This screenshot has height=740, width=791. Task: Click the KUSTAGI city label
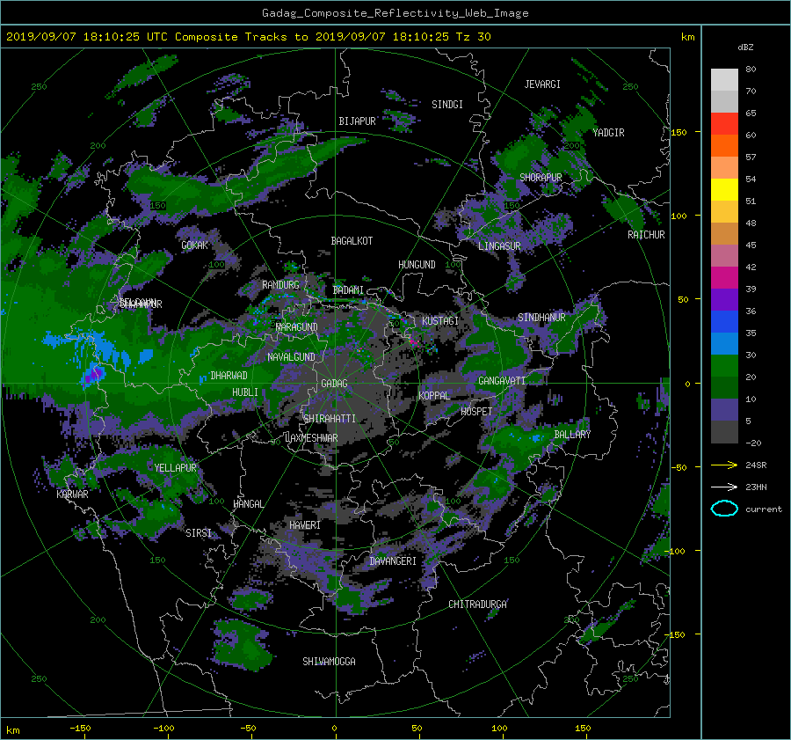point(440,321)
